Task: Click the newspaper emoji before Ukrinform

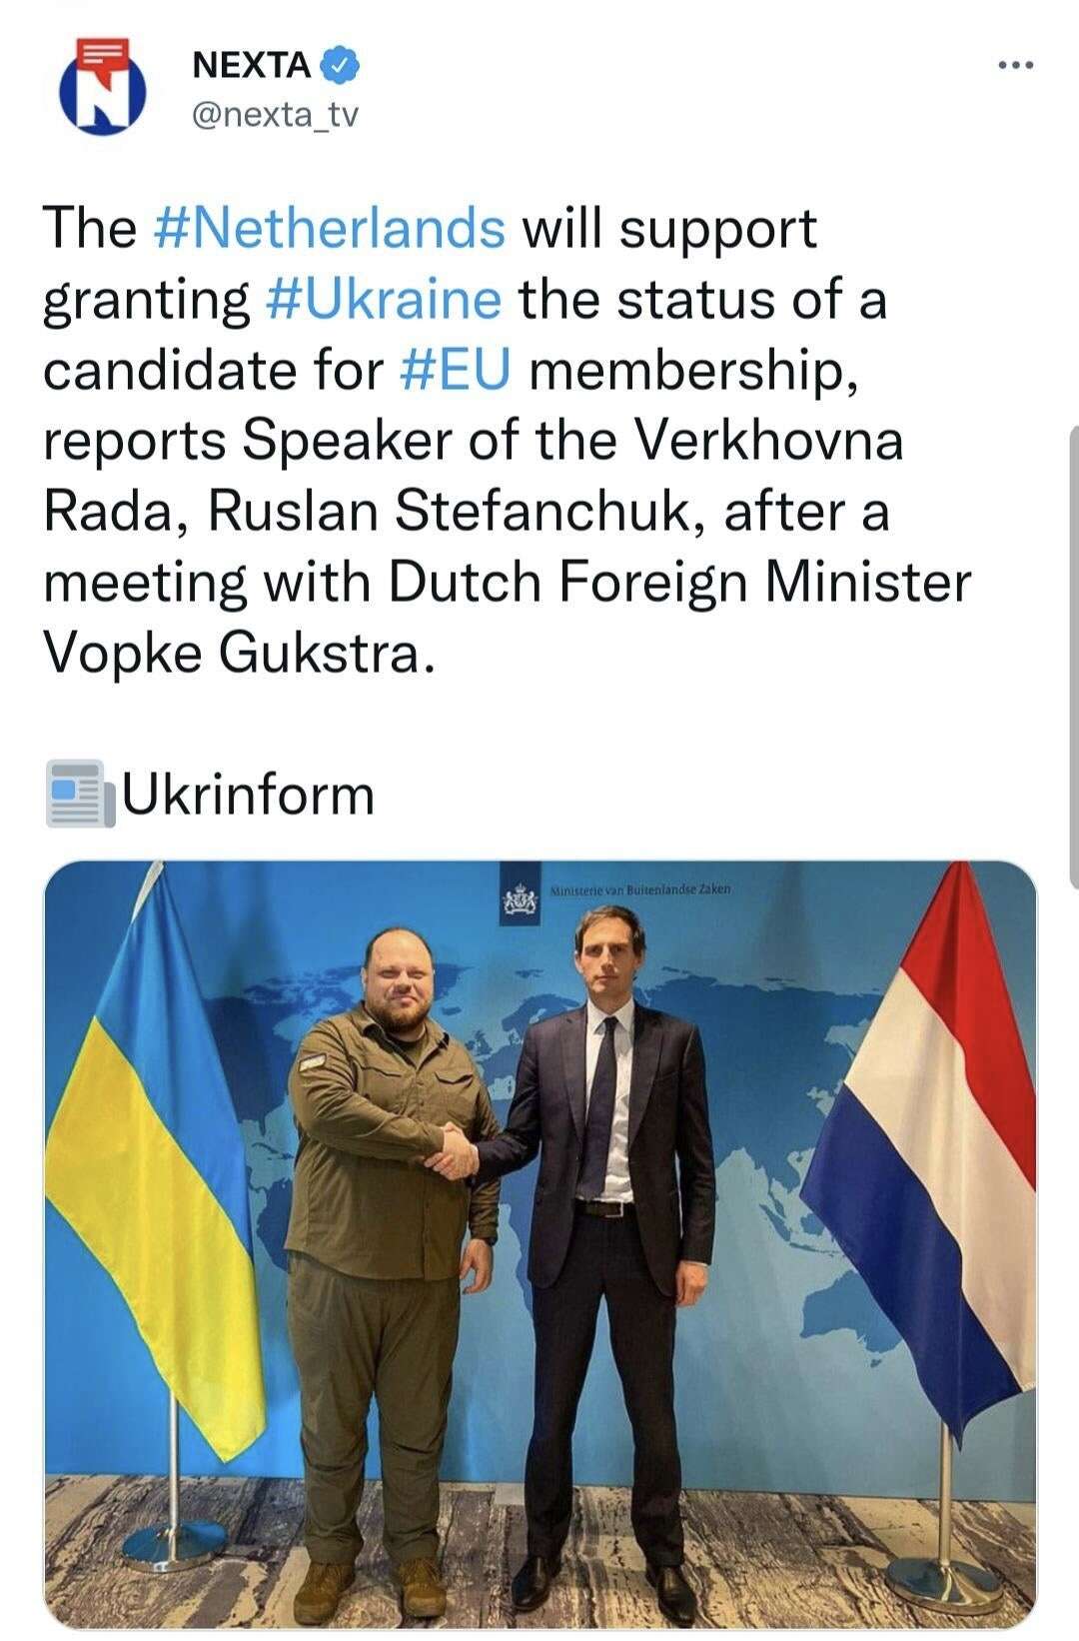Action: pos(77,793)
